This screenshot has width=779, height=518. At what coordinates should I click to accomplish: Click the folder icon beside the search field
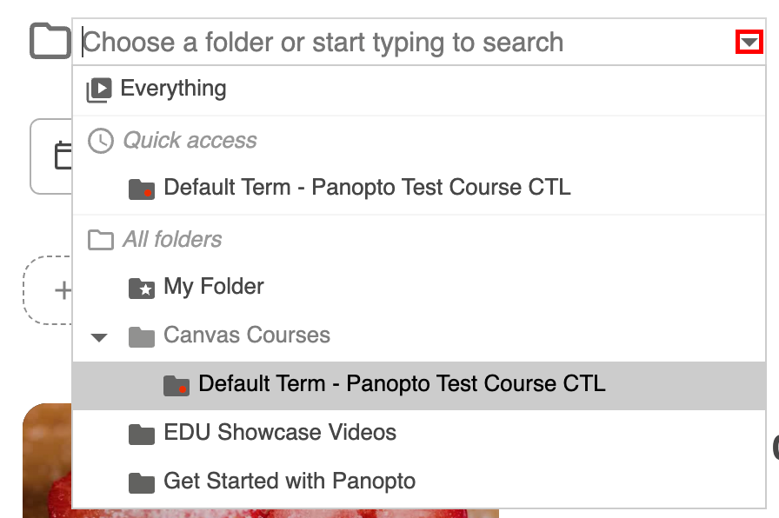50,42
